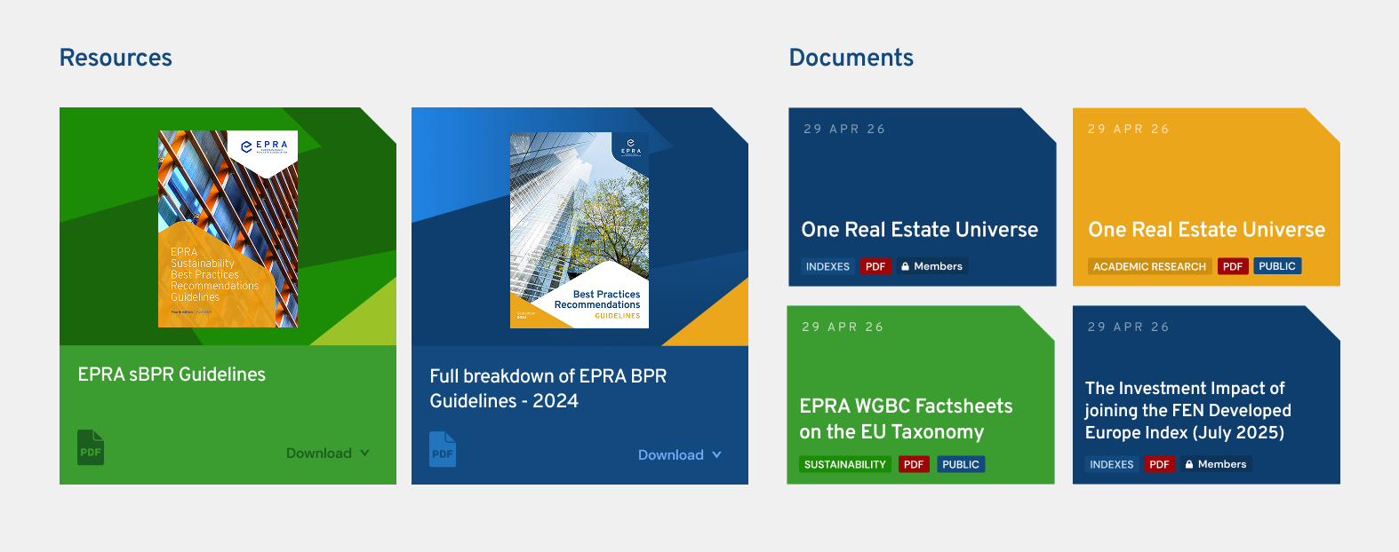Open The Investment Impact of joining FEN document
Viewport: 1399px width, 552px height.
click(x=1187, y=410)
